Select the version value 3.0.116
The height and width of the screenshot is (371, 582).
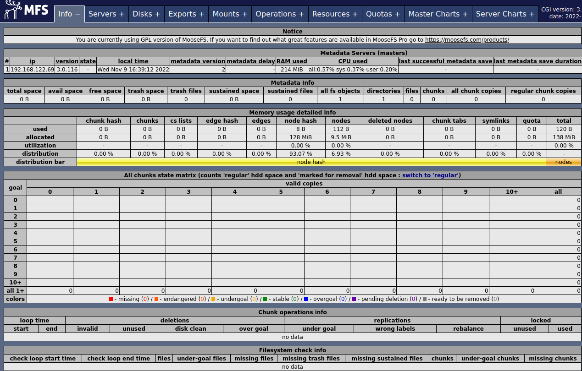67,70
